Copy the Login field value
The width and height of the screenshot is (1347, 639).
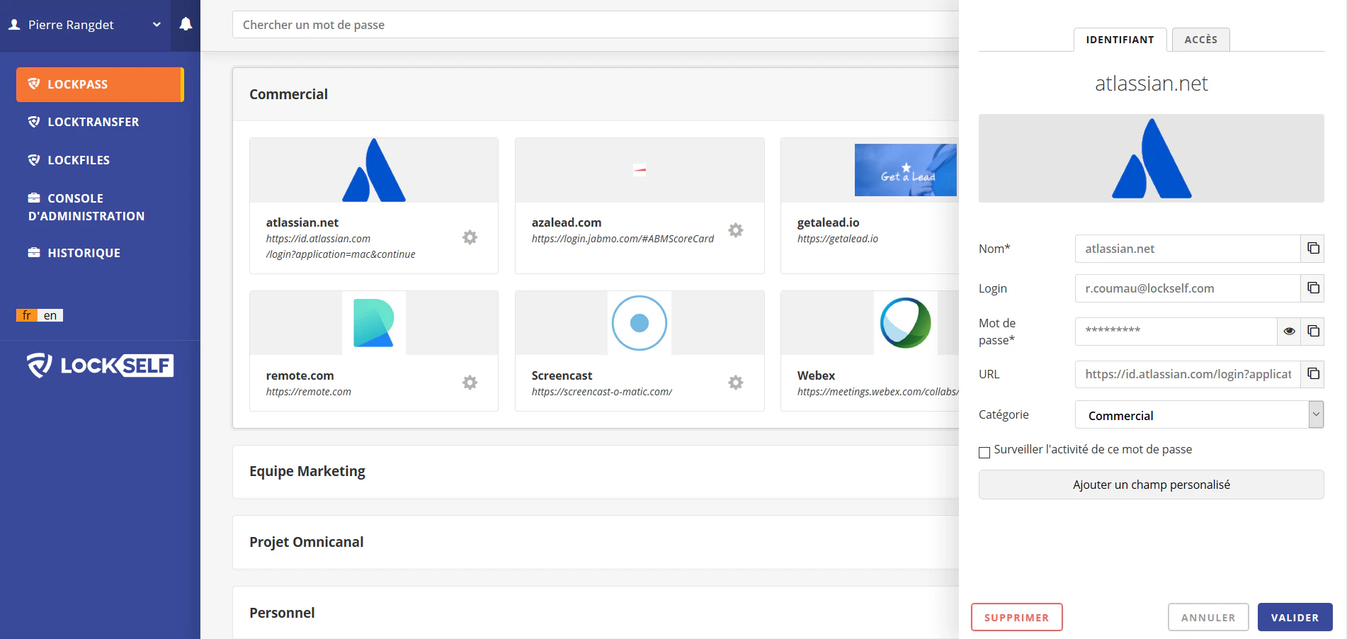(x=1313, y=288)
